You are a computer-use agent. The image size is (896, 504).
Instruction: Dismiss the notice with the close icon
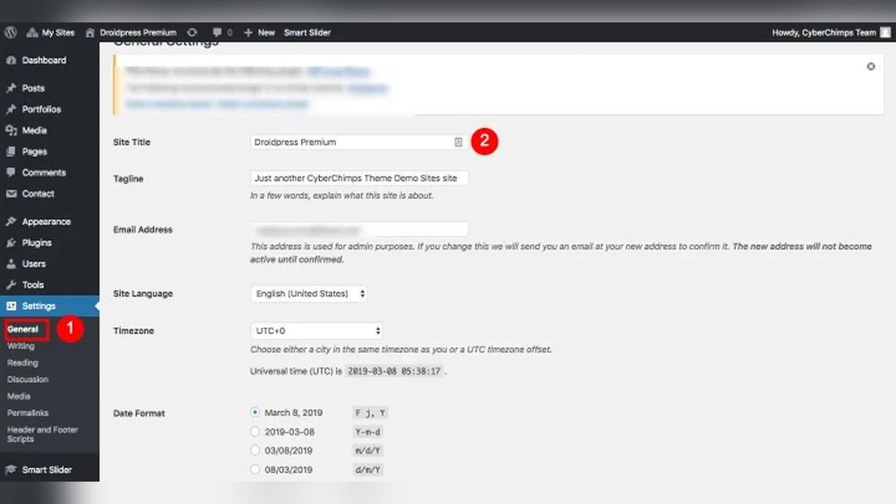click(x=871, y=67)
